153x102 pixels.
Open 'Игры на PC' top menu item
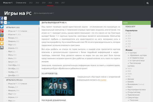[8, 3]
